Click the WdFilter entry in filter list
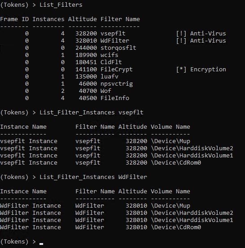Viewport: 245px width, 248px height. [115, 41]
